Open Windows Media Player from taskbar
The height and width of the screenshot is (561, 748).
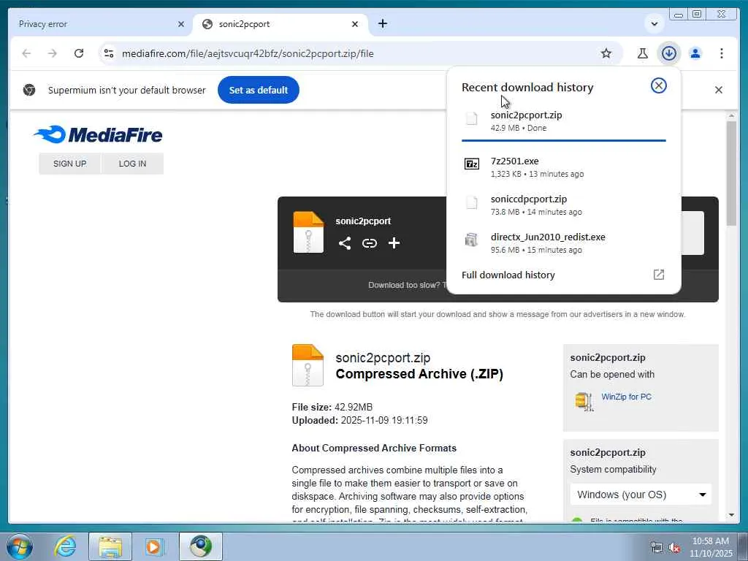(154, 546)
